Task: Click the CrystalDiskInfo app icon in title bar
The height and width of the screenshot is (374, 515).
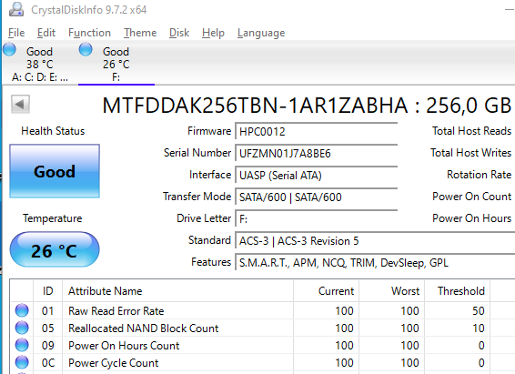Action: click(16, 9)
